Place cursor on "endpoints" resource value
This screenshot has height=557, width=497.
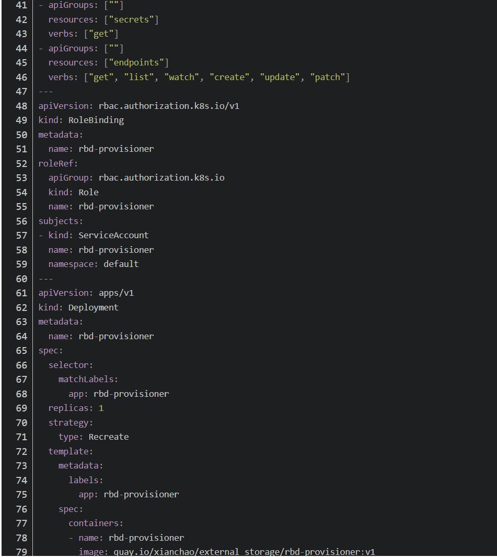136,62
